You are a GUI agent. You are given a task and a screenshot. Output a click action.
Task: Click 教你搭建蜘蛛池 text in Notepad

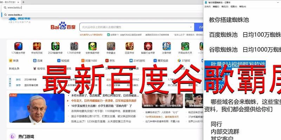pyautogui.click(x=229, y=20)
